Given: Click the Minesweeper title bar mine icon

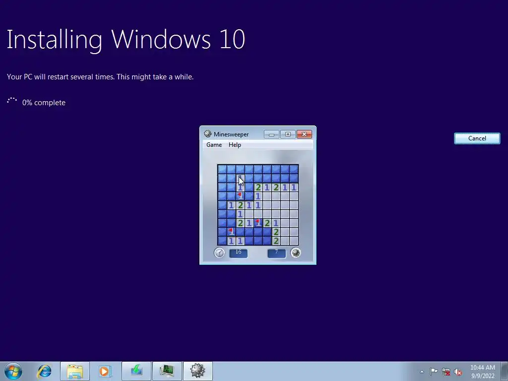Looking at the screenshot, I should tap(208, 134).
